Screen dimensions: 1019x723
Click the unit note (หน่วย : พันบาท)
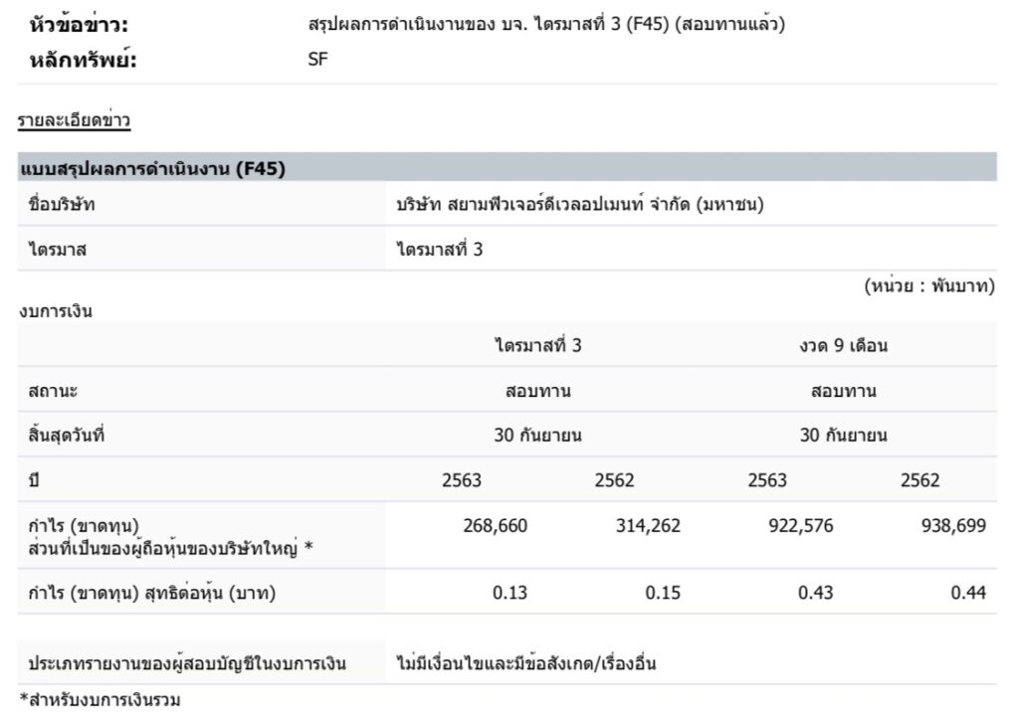[x=928, y=286]
